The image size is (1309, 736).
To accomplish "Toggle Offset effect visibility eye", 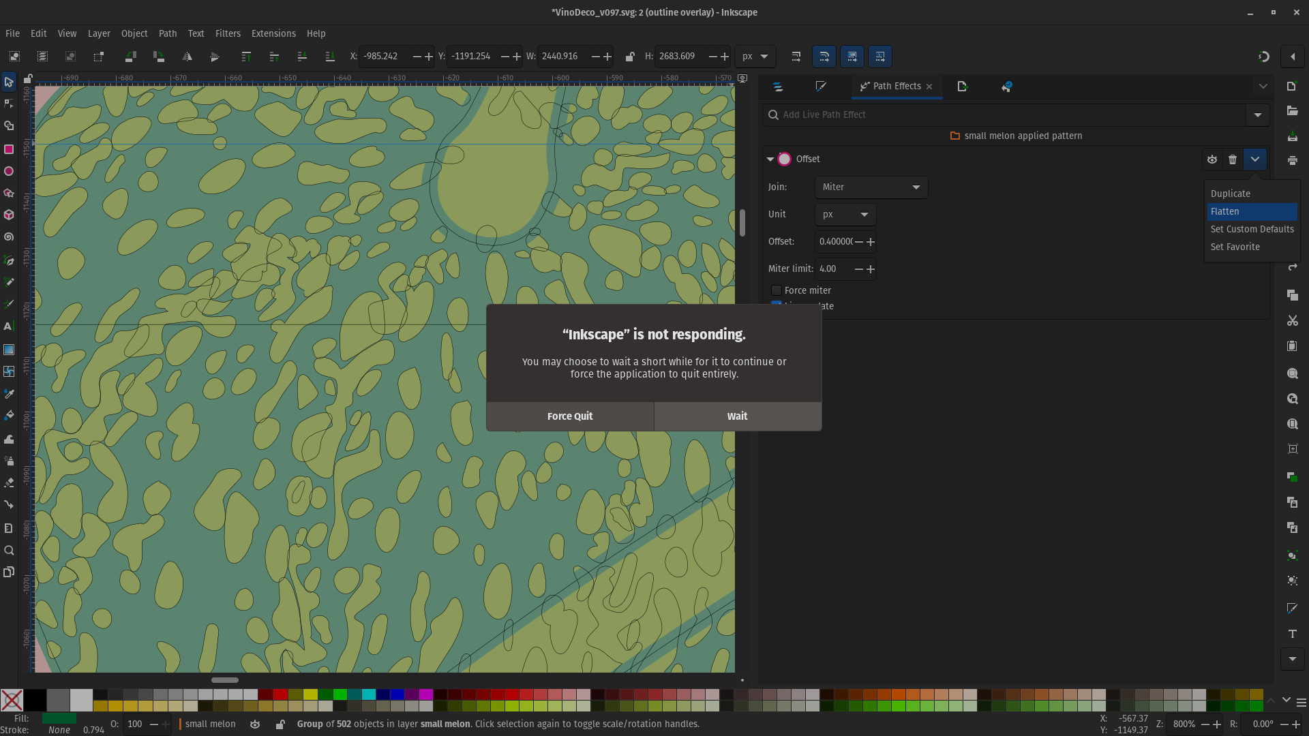I will [1212, 159].
